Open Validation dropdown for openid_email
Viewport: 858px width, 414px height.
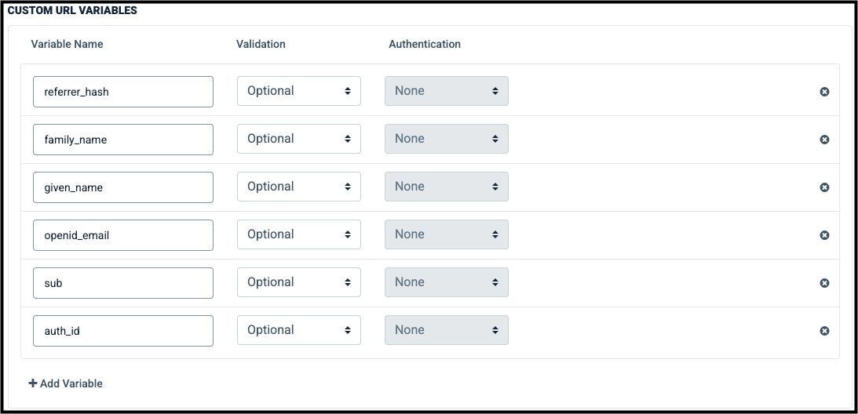tap(299, 234)
